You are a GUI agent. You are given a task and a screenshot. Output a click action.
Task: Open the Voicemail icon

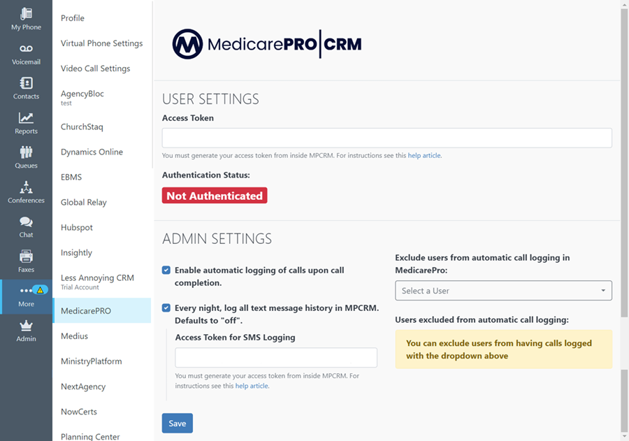coord(26,48)
